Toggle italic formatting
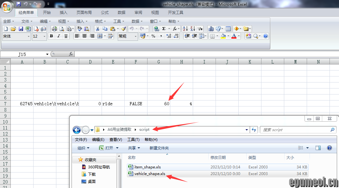This screenshot has width=339, height=188. tap(59, 36)
